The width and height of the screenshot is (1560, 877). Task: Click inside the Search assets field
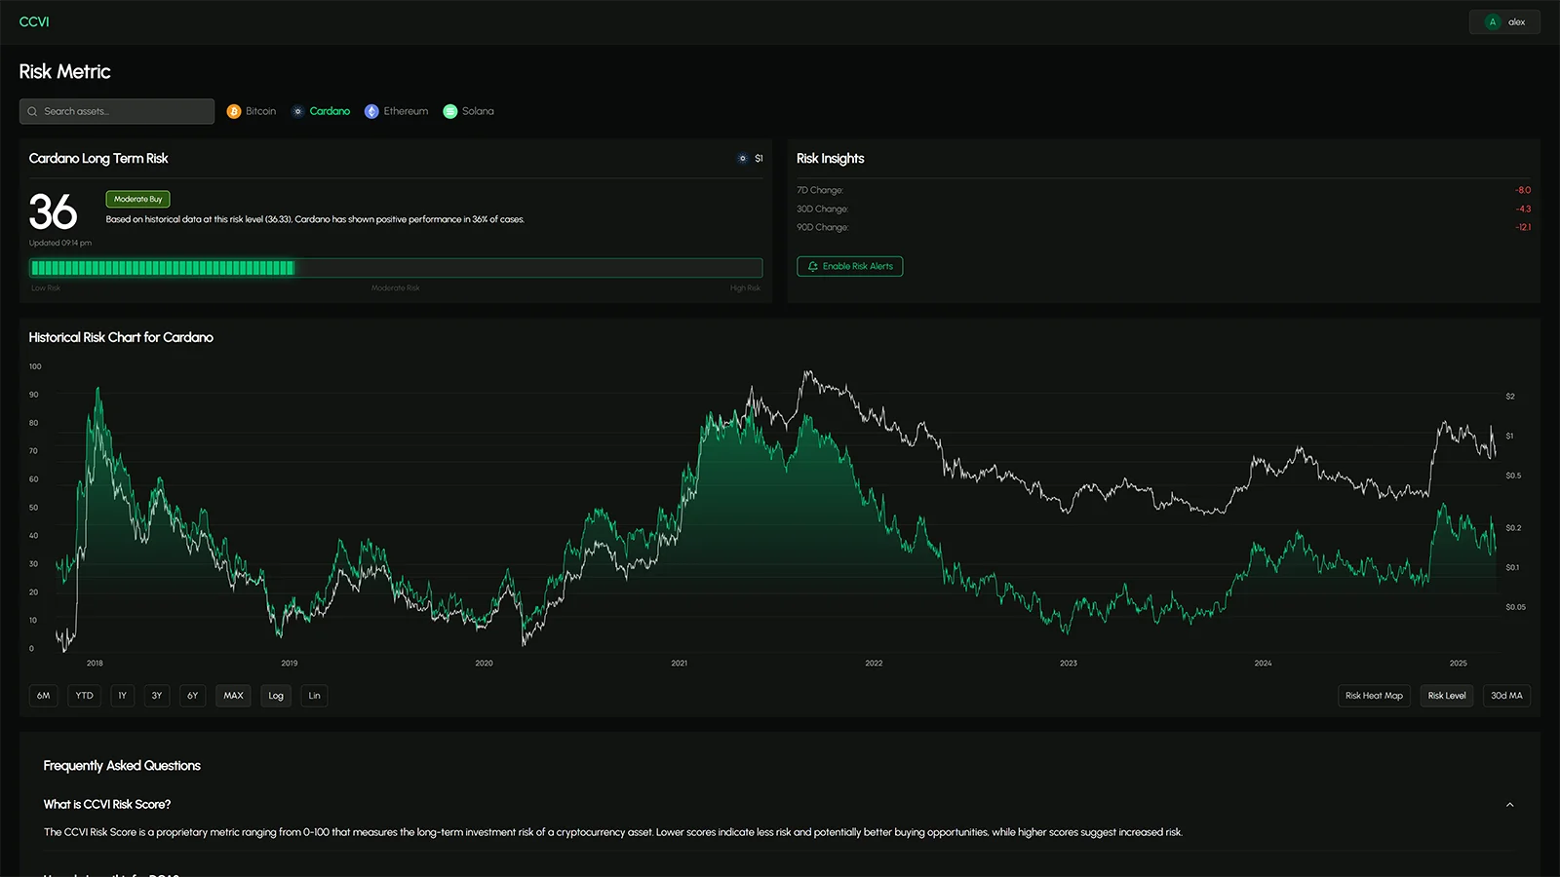pos(116,111)
